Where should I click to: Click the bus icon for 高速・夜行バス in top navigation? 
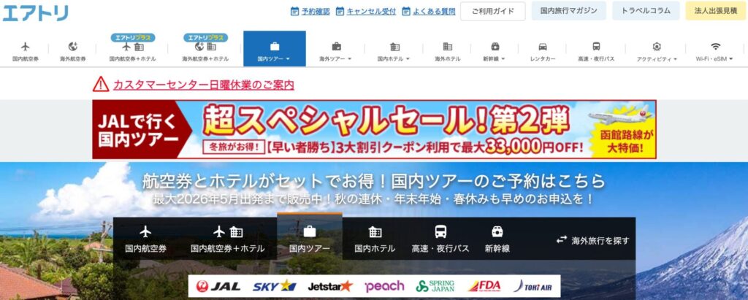596,46
